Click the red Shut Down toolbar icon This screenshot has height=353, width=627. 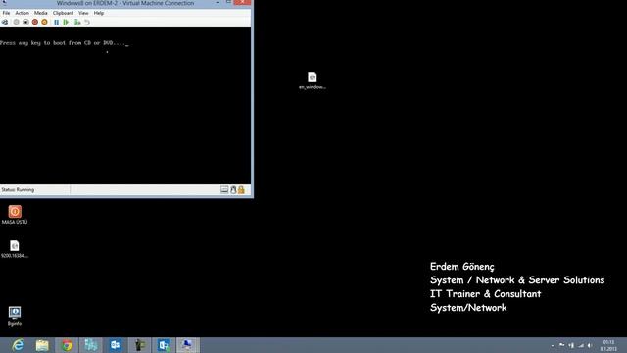[35, 22]
